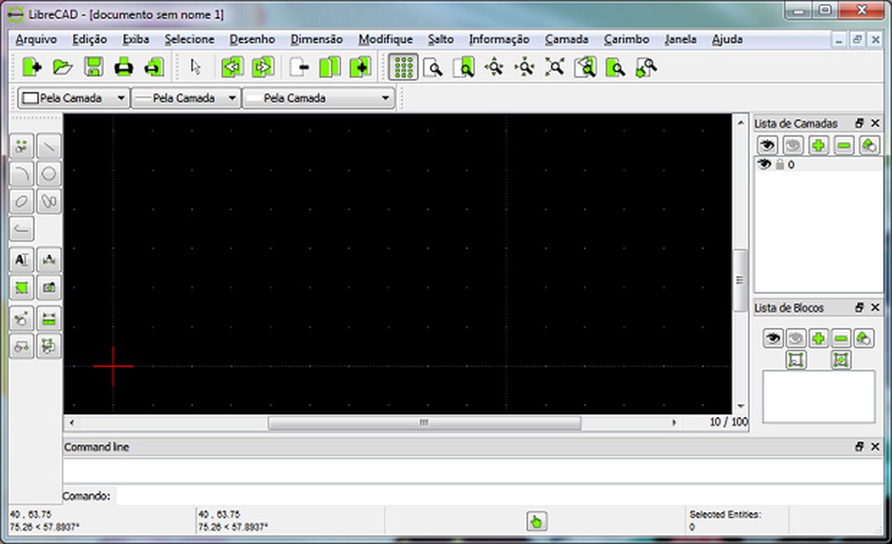Choose the Ellipse tool in left toolbar
This screenshot has width=892, height=544.
coord(22,201)
